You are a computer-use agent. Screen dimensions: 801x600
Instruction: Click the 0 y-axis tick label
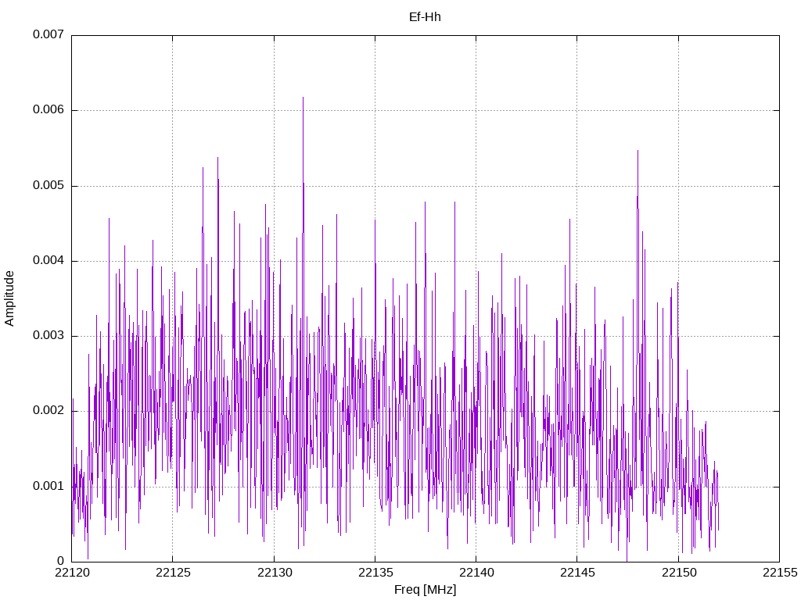click(61, 561)
